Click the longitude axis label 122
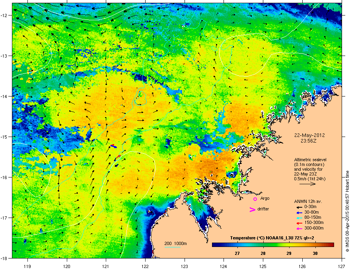Screen dimensions: 350x270 (x=145, y=266)
